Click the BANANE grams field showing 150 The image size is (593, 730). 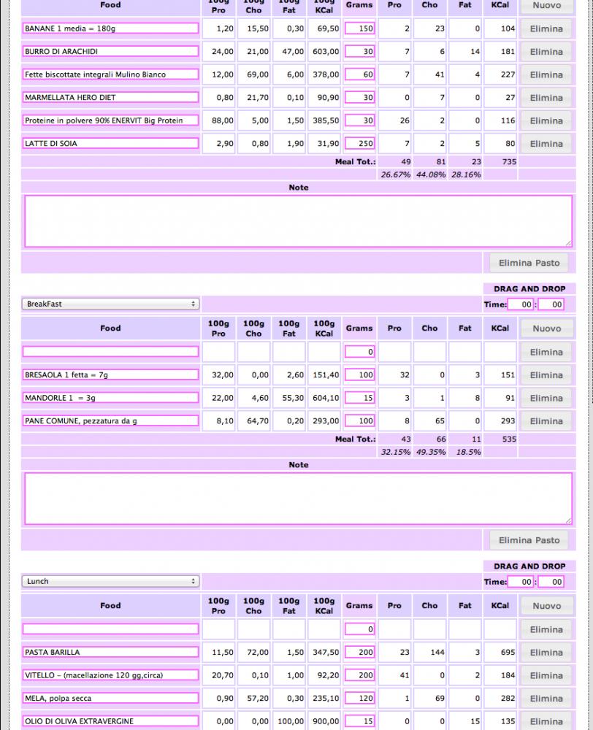359,28
